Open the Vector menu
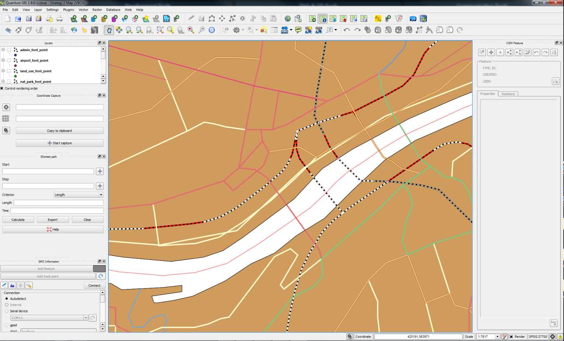 [x=83, y=9]
